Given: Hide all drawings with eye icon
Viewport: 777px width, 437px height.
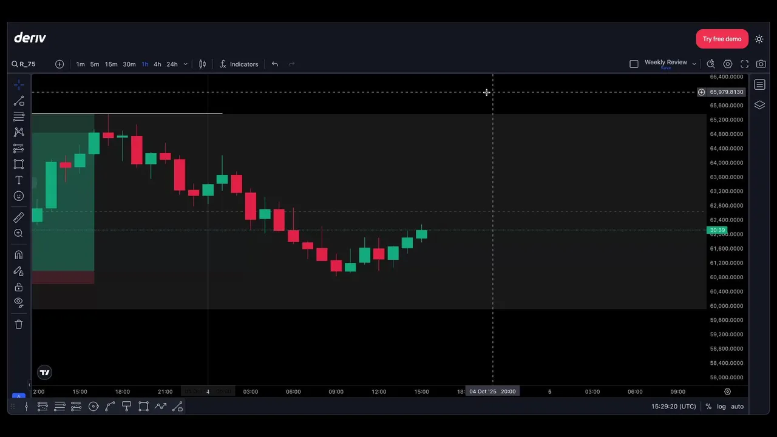Looking at the screenshot, I should coord(19,302).
